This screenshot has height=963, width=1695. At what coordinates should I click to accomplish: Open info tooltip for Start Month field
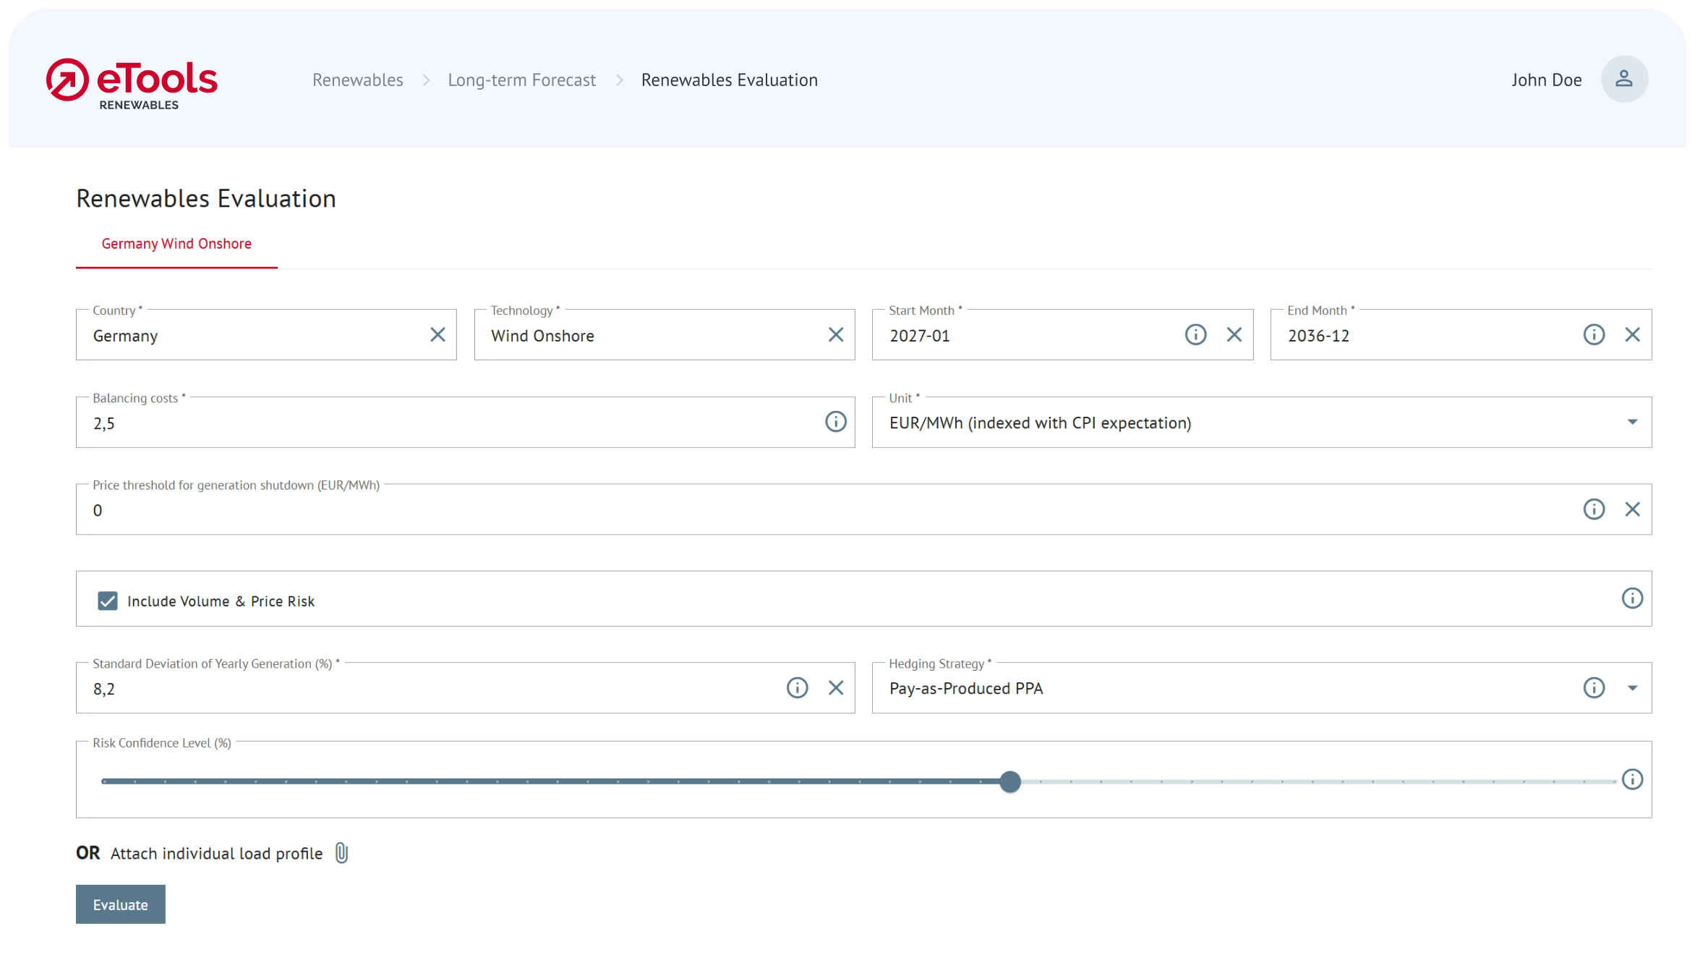1195,334
